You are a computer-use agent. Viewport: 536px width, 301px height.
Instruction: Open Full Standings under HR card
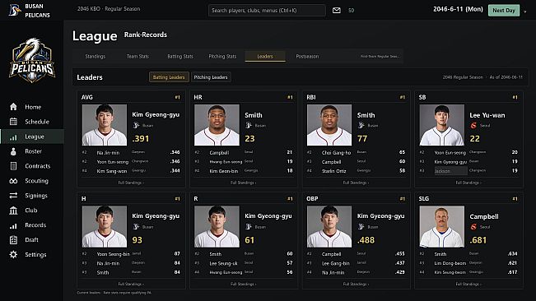(244, 183)
